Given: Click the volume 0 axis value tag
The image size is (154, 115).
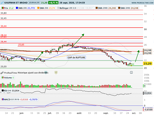Looking at the screenshot, I should (145, 86).
